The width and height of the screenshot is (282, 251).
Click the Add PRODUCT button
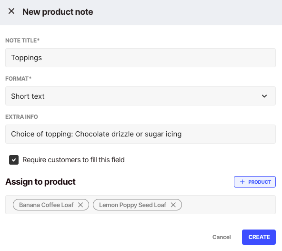tap(255, 182)
